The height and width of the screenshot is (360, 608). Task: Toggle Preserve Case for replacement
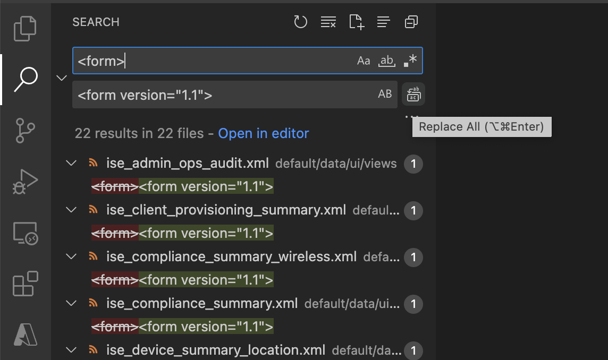(384, 94)
